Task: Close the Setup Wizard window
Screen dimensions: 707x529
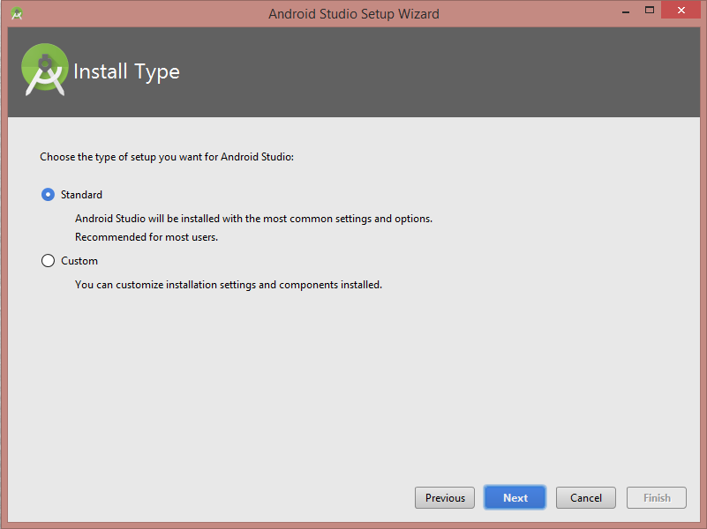Action: (x=681, y=10)
